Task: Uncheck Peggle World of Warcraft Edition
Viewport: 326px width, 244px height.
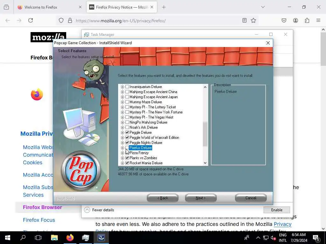Action: [127, 138]
